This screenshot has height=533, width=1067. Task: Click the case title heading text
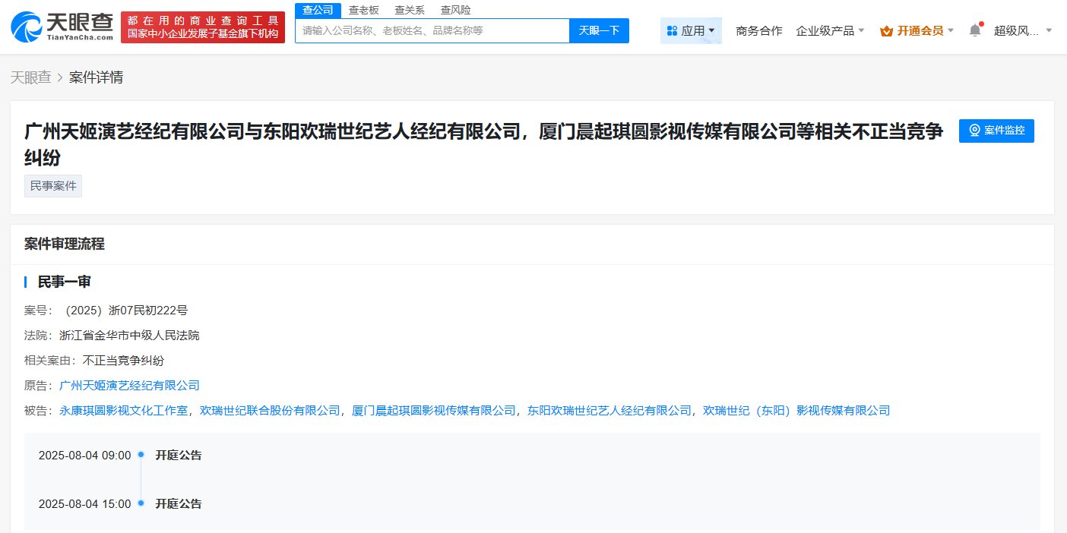pos(484,144)
